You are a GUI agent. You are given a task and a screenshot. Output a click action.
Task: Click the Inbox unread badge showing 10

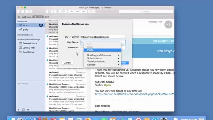point(41,25)
